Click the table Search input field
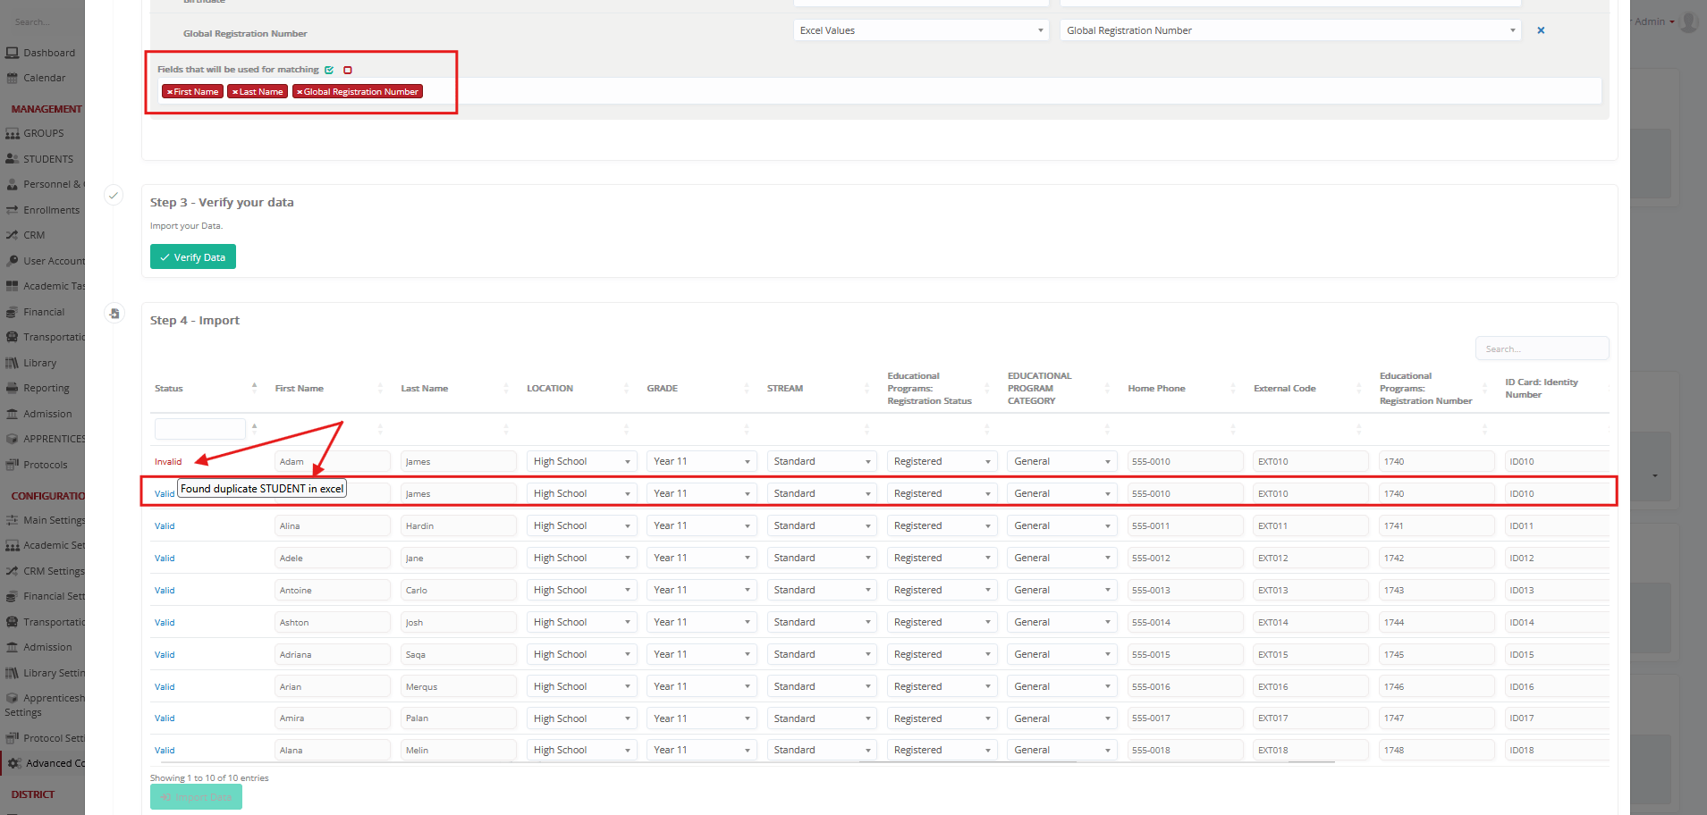The image size is (1707, 815). click(1542, 349)
